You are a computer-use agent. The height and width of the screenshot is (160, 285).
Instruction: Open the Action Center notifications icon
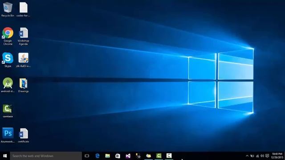pos(267,156)
